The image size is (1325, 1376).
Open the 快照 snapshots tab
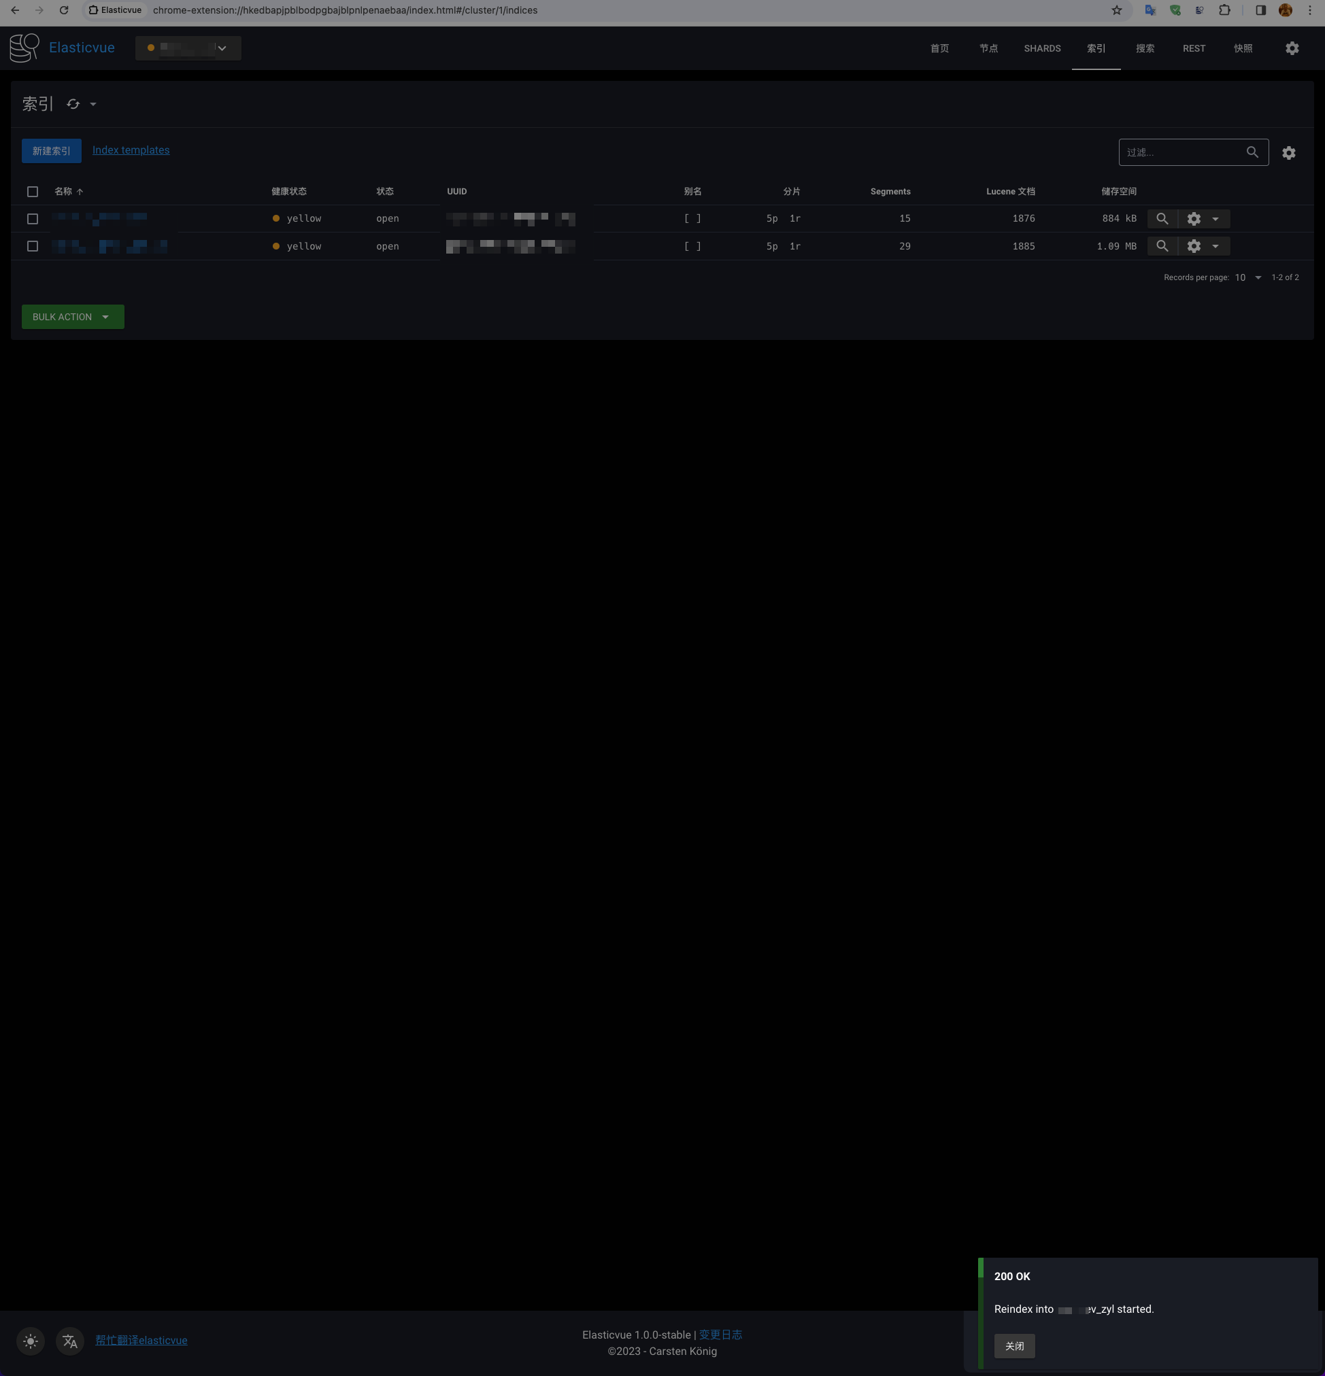click(1243, 48)
